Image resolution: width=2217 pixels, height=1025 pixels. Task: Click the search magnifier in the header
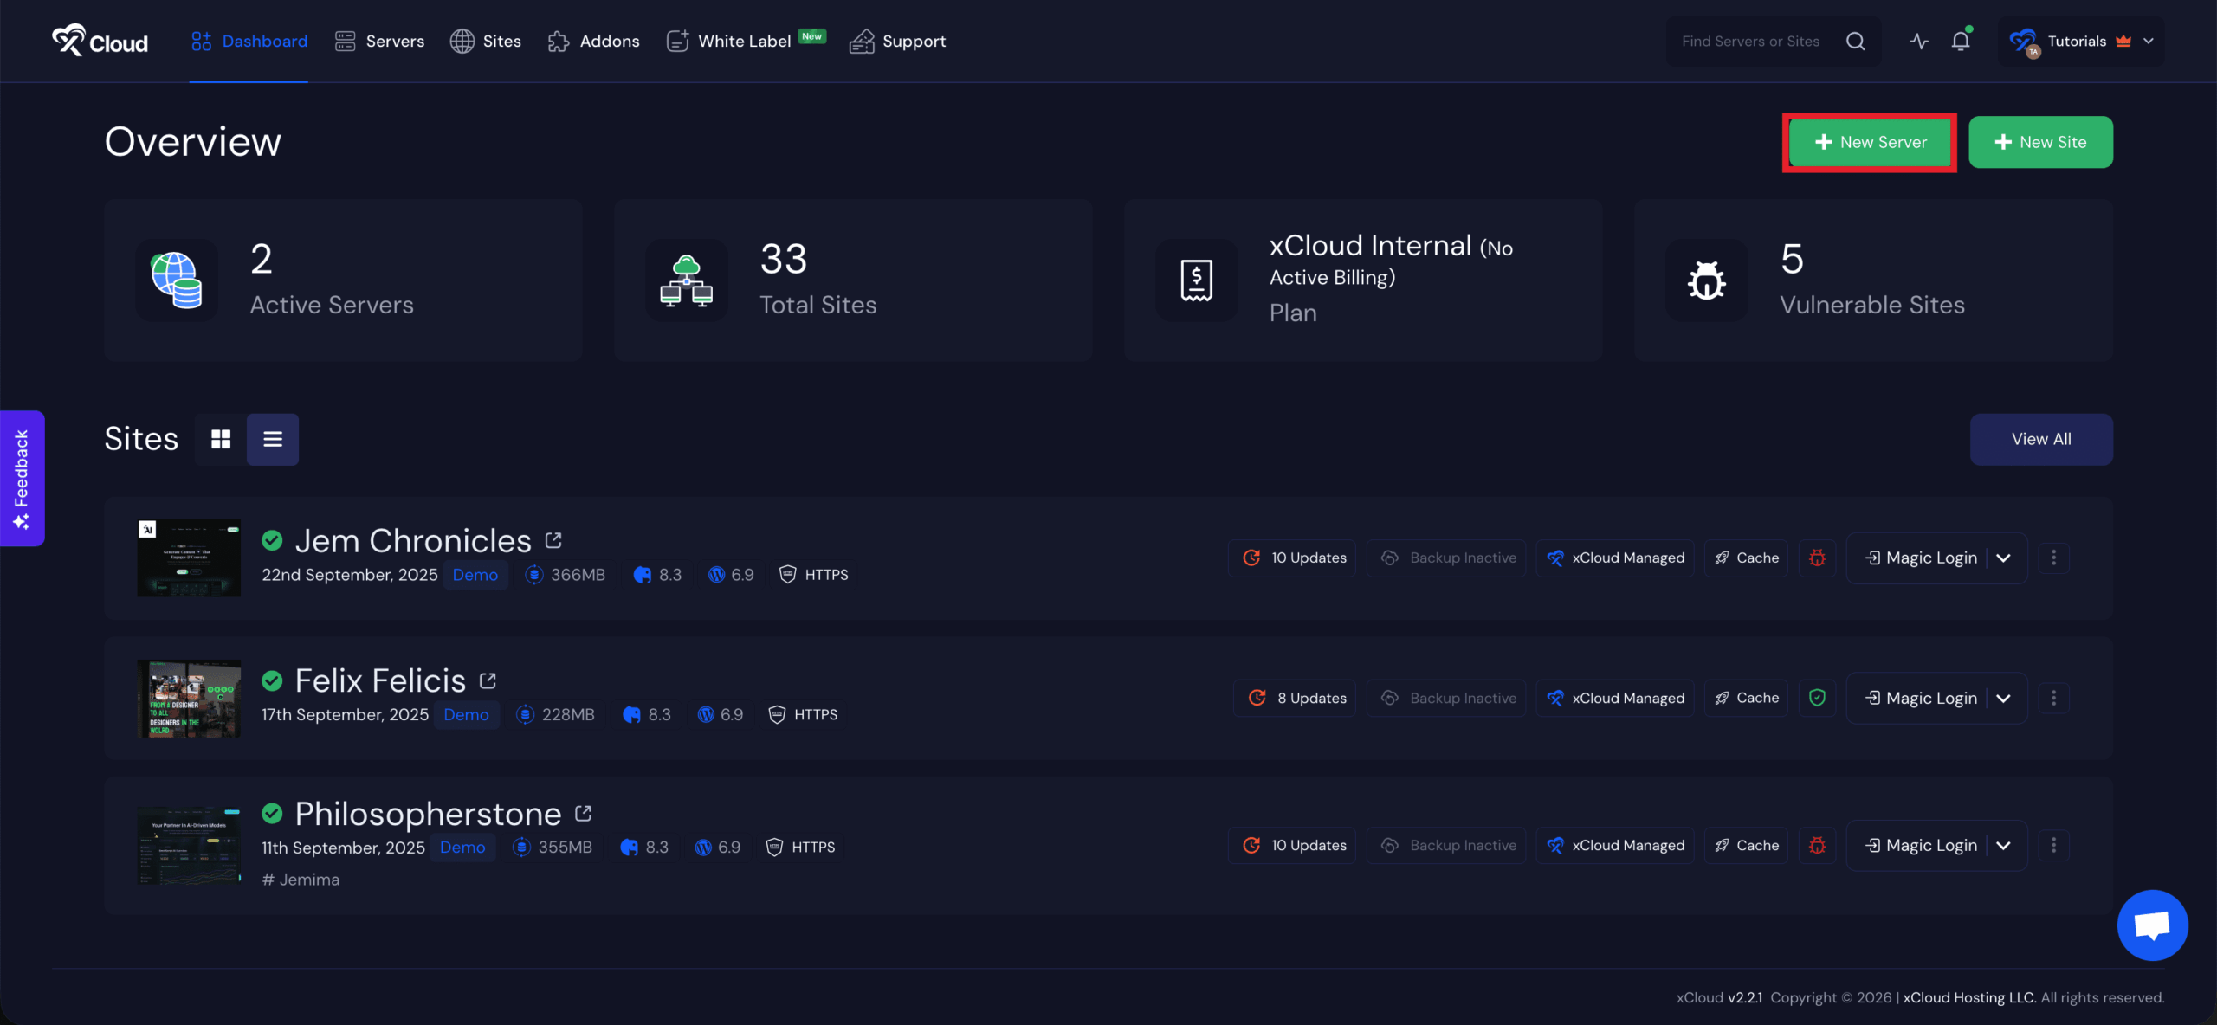point(1855,41)
